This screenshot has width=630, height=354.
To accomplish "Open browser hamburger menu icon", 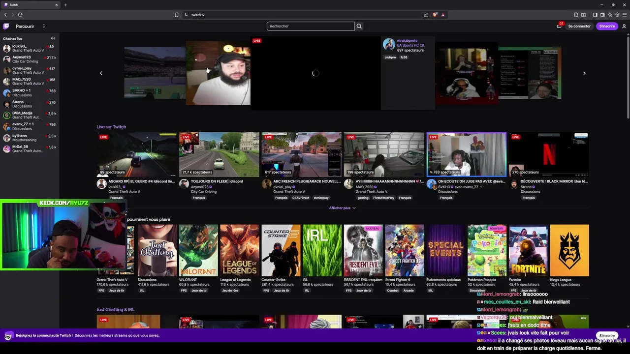I will pyautogui.click(x=625, y=15).
